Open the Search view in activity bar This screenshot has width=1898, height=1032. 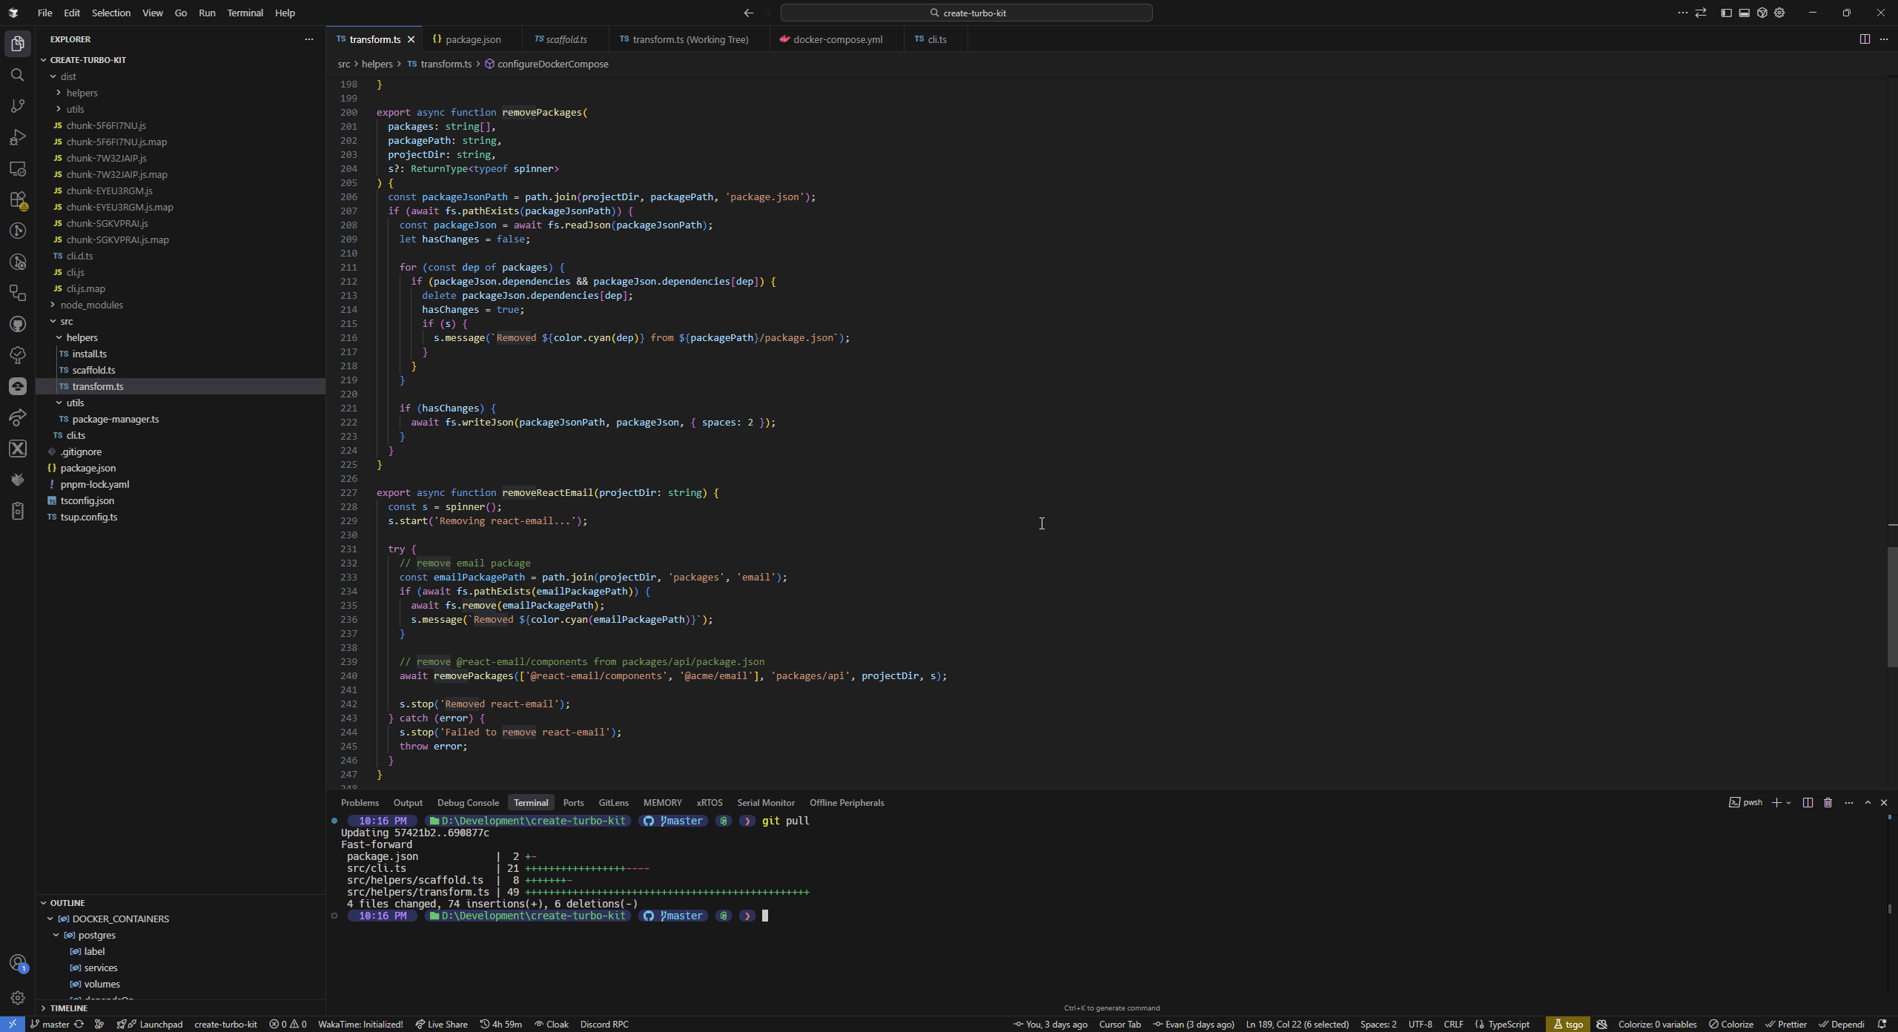pos(18,75)
